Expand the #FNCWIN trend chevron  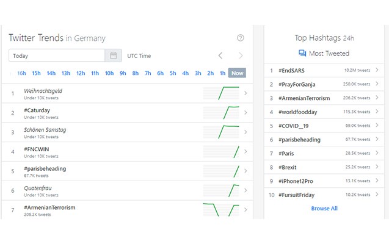[x=245, y=151]
